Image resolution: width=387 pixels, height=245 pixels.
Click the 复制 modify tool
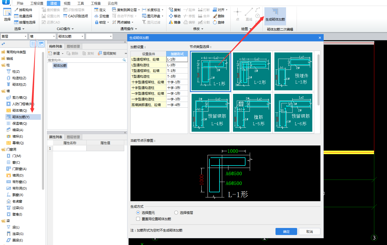click(x=175, y=10)
